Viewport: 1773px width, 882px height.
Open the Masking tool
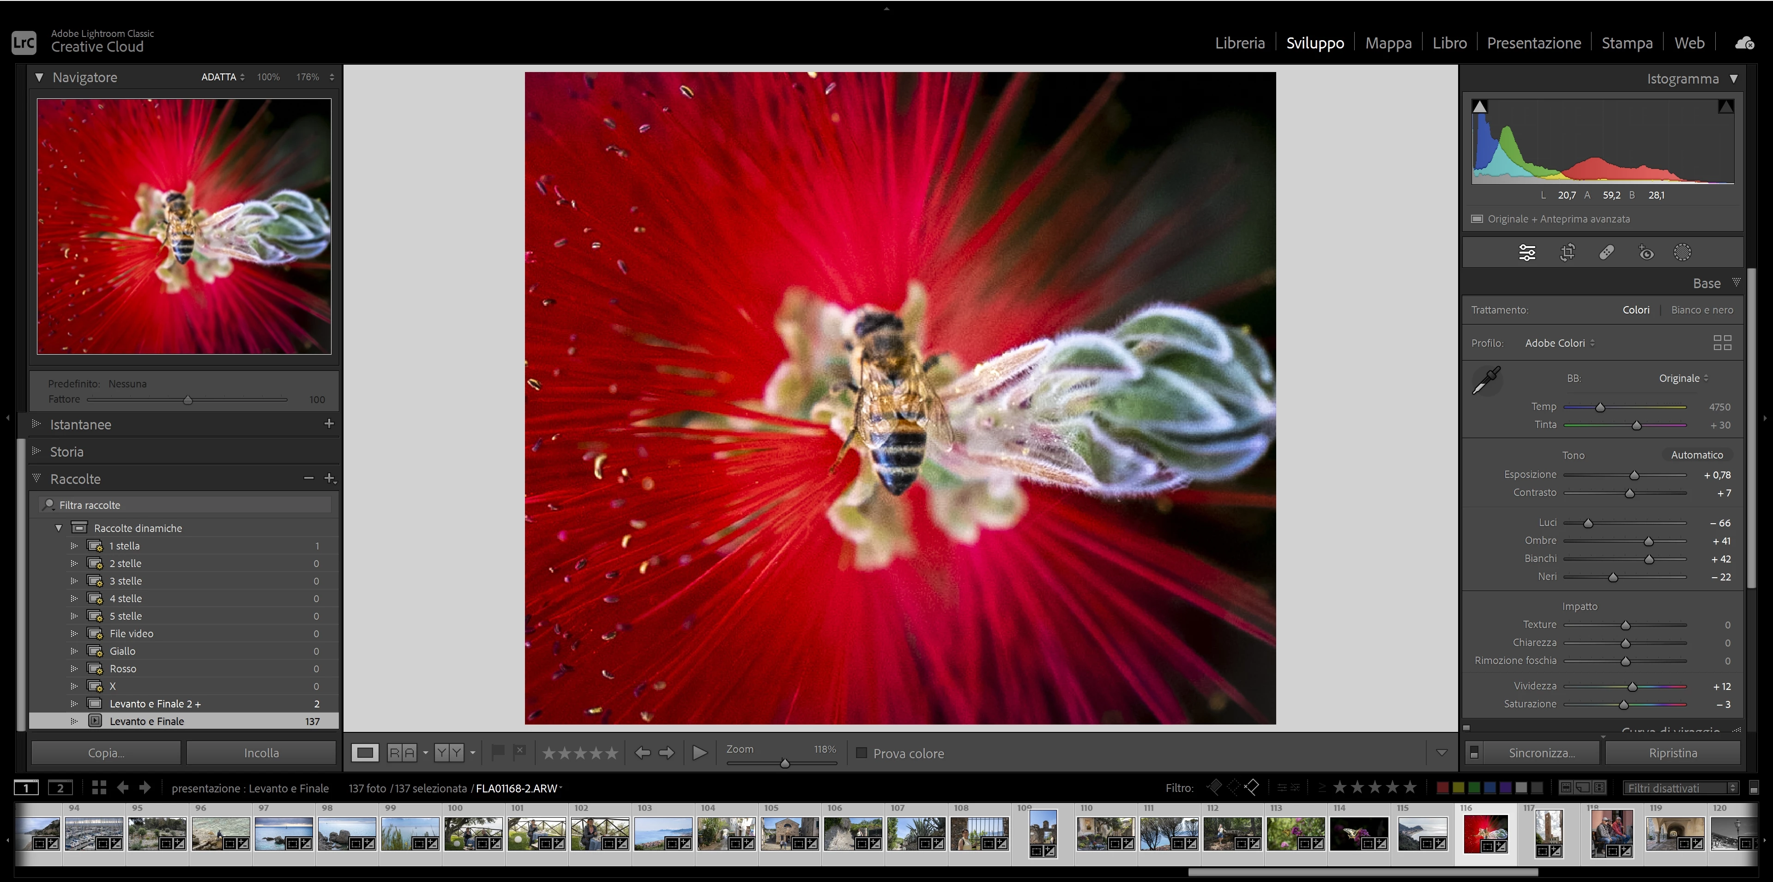pyautogui.click(x=1682, y=253)
